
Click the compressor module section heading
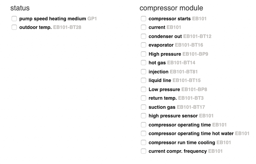point(171,8)
